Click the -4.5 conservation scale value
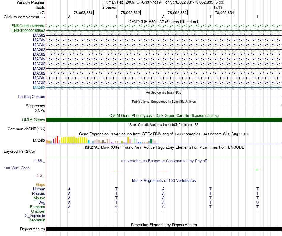The width and height of the screenshot is (282, 236). pyautogui.click(x=39, y=176)
